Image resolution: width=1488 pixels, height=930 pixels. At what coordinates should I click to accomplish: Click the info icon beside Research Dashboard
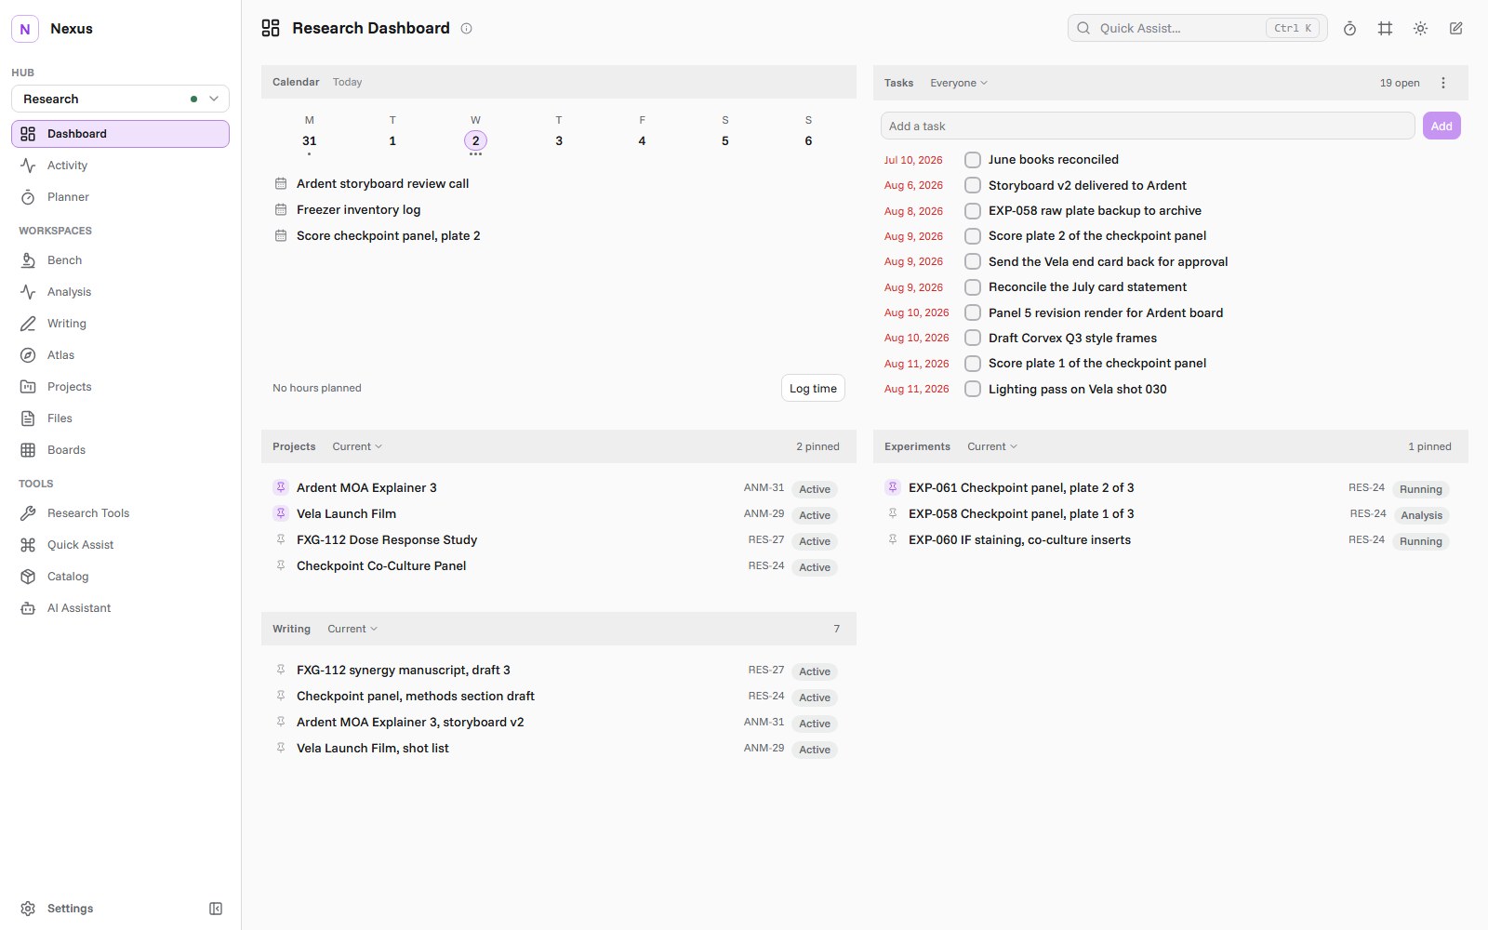[467, 29]
